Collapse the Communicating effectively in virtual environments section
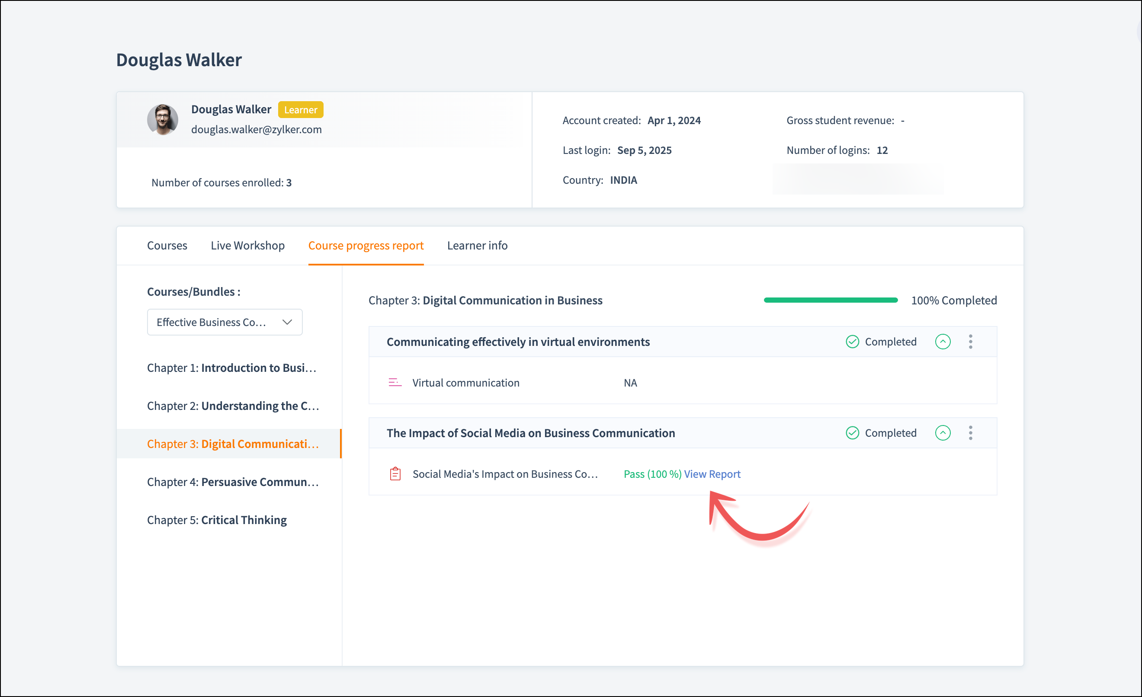This screenshot has width=1142, height=697. pyautogui.click(x=943, y=342)
